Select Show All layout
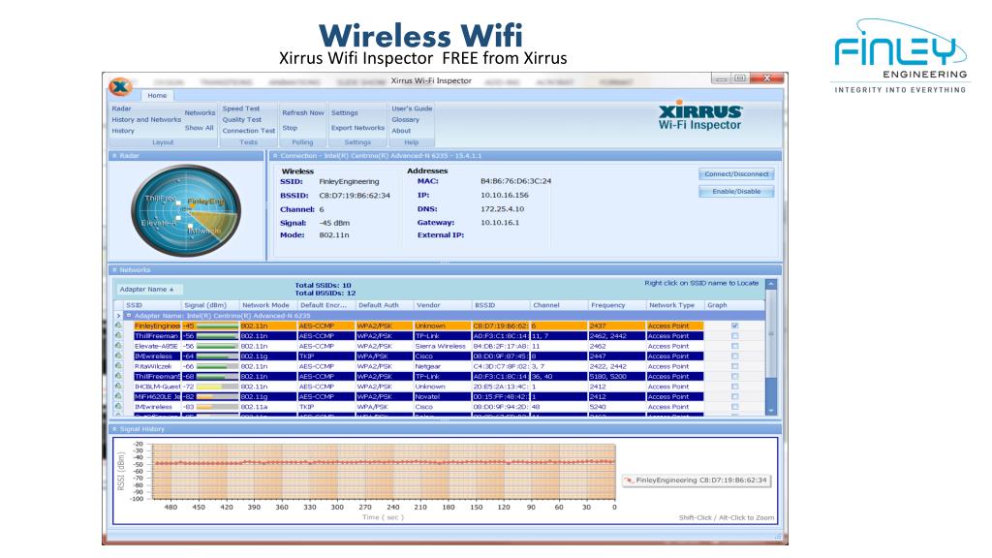The width and height of the screenshot is (992, 558). (x=200, y=128)
